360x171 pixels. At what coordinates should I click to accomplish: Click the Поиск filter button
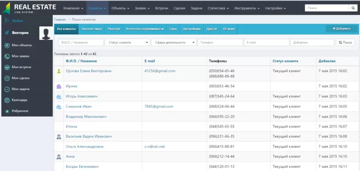tap(346, 42)
